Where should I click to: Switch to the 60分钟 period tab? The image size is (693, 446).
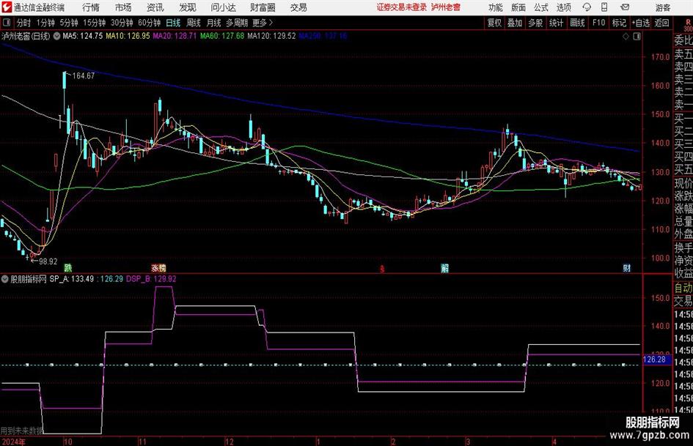[150, 23]
